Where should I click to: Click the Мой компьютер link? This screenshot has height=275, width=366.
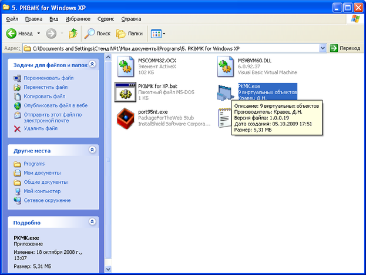(42, 191)
